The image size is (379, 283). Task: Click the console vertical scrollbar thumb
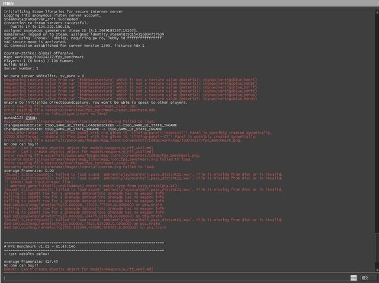377,247
